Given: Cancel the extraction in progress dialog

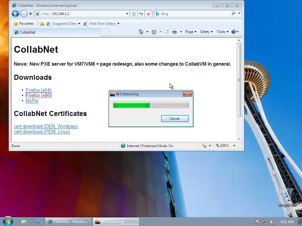Looking at the screenshot, I should 175,119.
